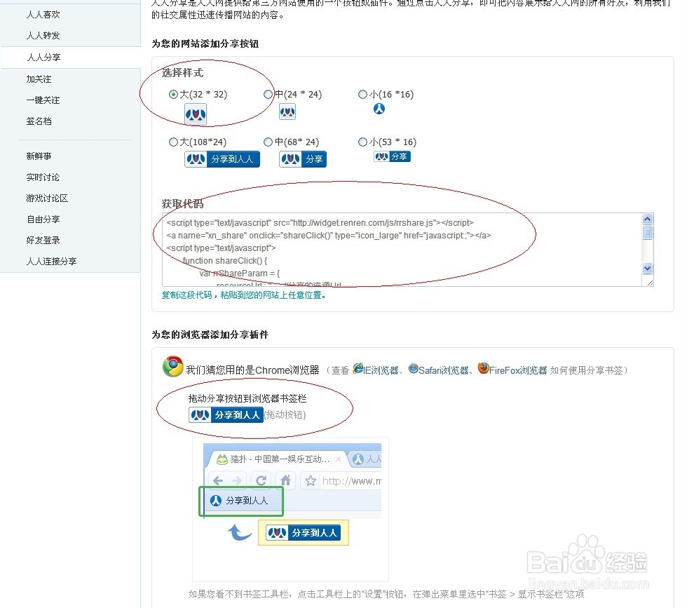This screenshot has width=687, height=608.
Task: Open 加关注 in the sidebar
Action: pyautogui.click(x=39, y=79)
